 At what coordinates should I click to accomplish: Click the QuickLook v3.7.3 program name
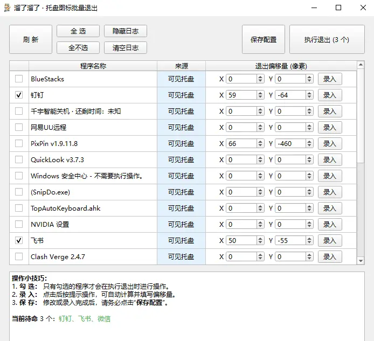pos(57,160)
